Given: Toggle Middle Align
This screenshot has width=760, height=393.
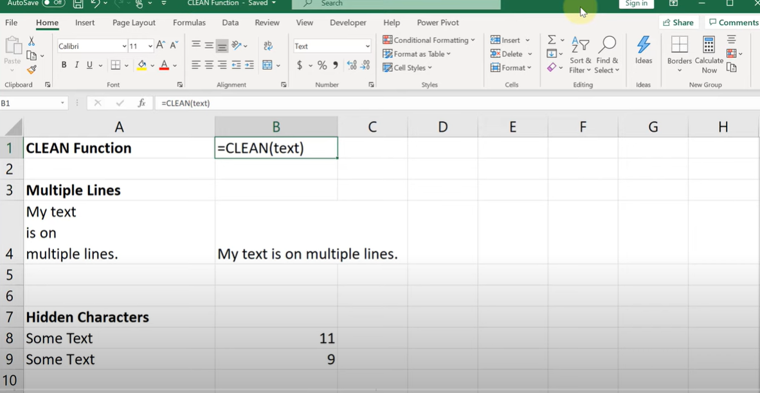Looking at the screenshot, I should point(209,45).
